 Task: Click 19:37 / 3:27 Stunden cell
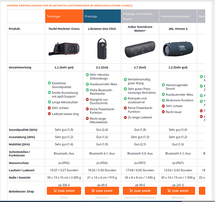(64, 170)
